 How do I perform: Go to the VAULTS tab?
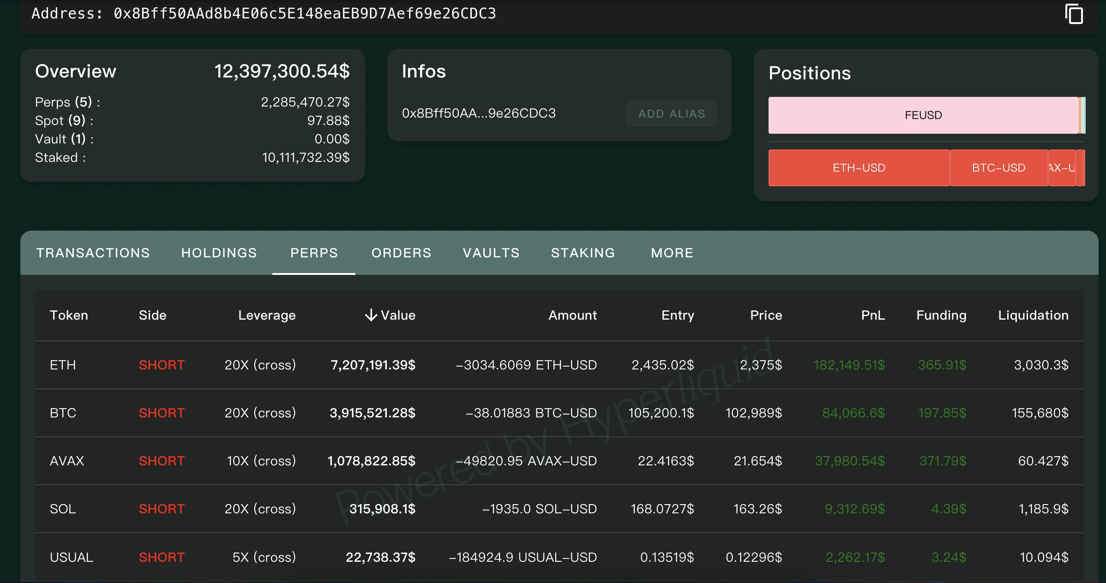click(491, 253)
